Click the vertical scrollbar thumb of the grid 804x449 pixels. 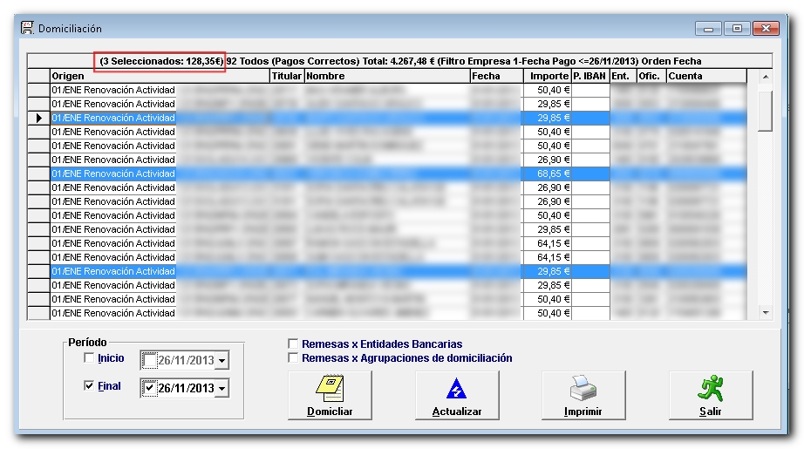tap(766, 112)
